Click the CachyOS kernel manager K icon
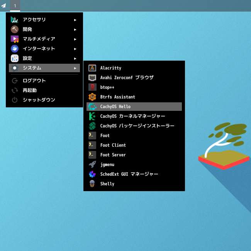Image resolution: width=251 pixels, height=251 pixels. coord(92,116)
